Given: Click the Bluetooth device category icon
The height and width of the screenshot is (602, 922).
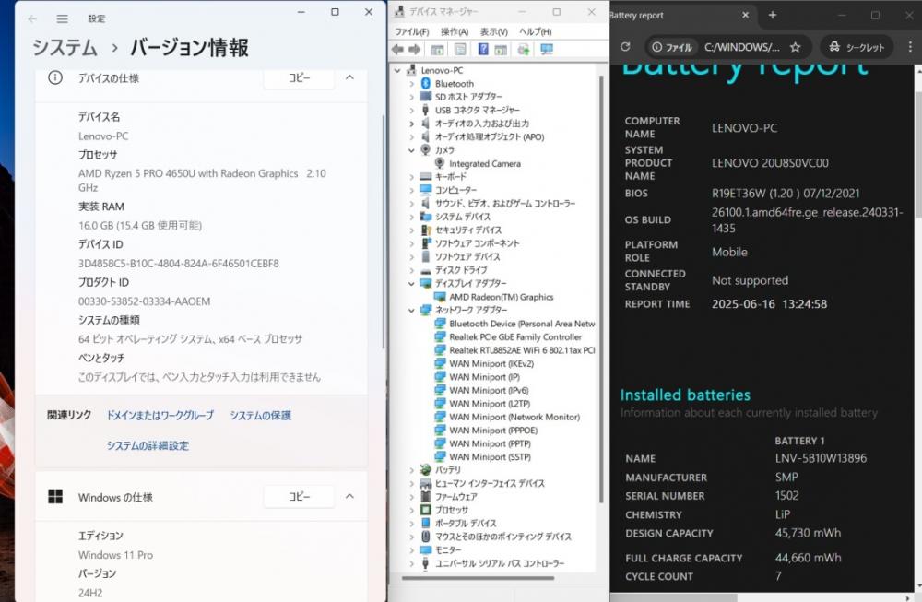Looking at the screenshot, I should (x=426, y=84).
